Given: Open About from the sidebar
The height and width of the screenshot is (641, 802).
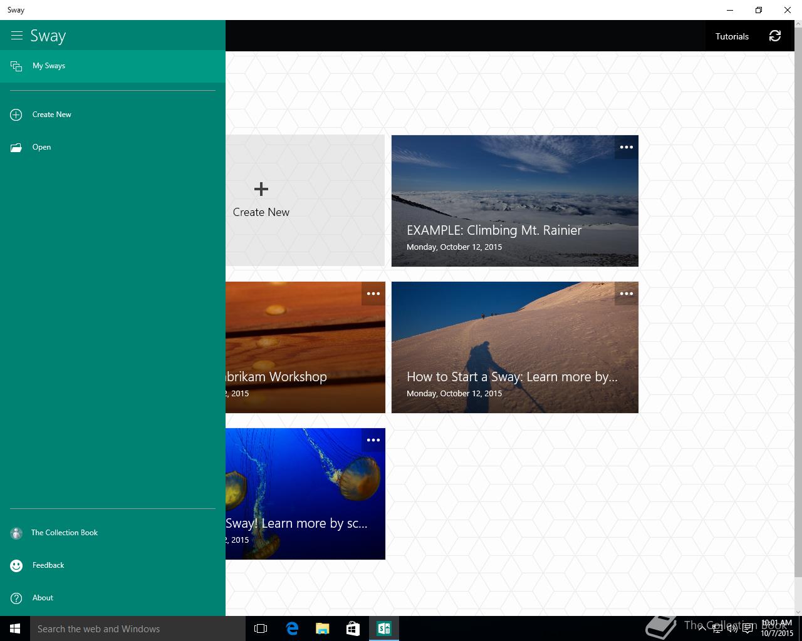Looking at the screenshot, I should [113, 598].
